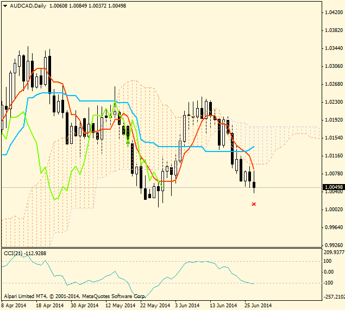Click the 8 Apr 2014 date label
Image resolution: width=345 pixels, height=310 pixels.
click(x=14, y=306)
